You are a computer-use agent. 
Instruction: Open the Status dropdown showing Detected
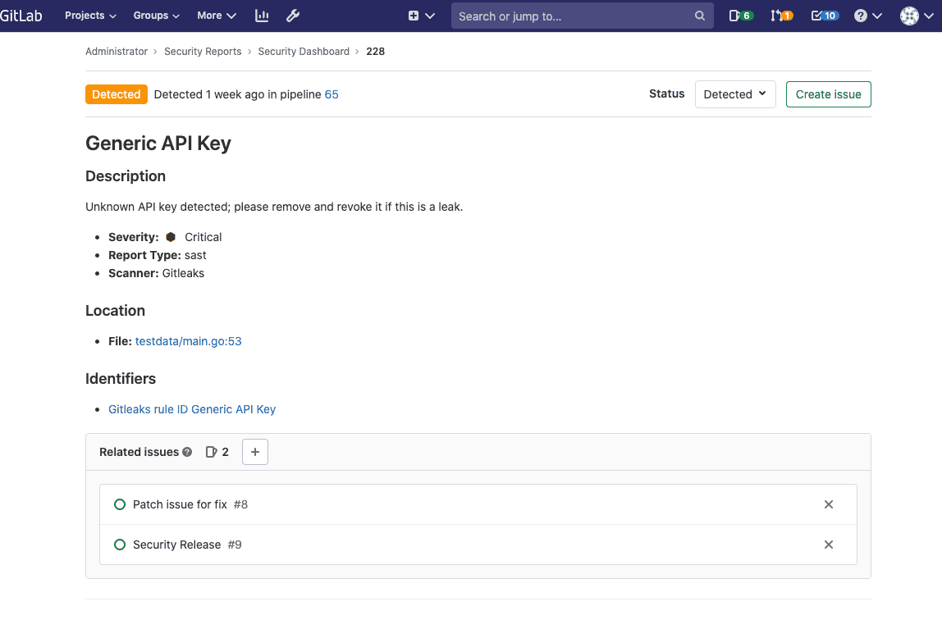(734, 93)
